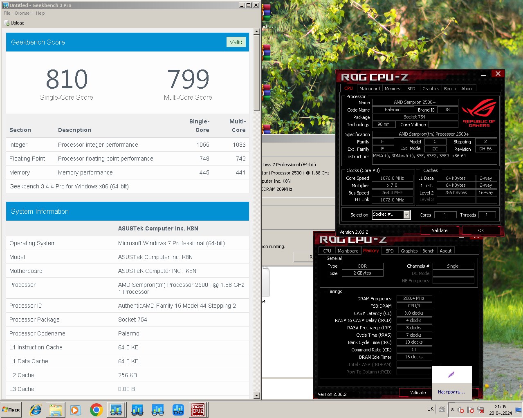Launch Internet Explorer from the taskbar
The height and width of the screenshot is (418, 523).
[36, 409]
